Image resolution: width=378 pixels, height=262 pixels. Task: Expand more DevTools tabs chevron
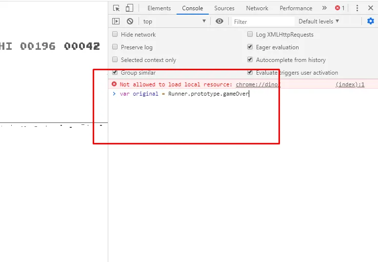tap(324, 8)
